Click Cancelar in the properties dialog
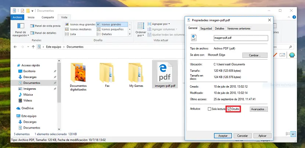305x148 pixels. tap(243, 136)
